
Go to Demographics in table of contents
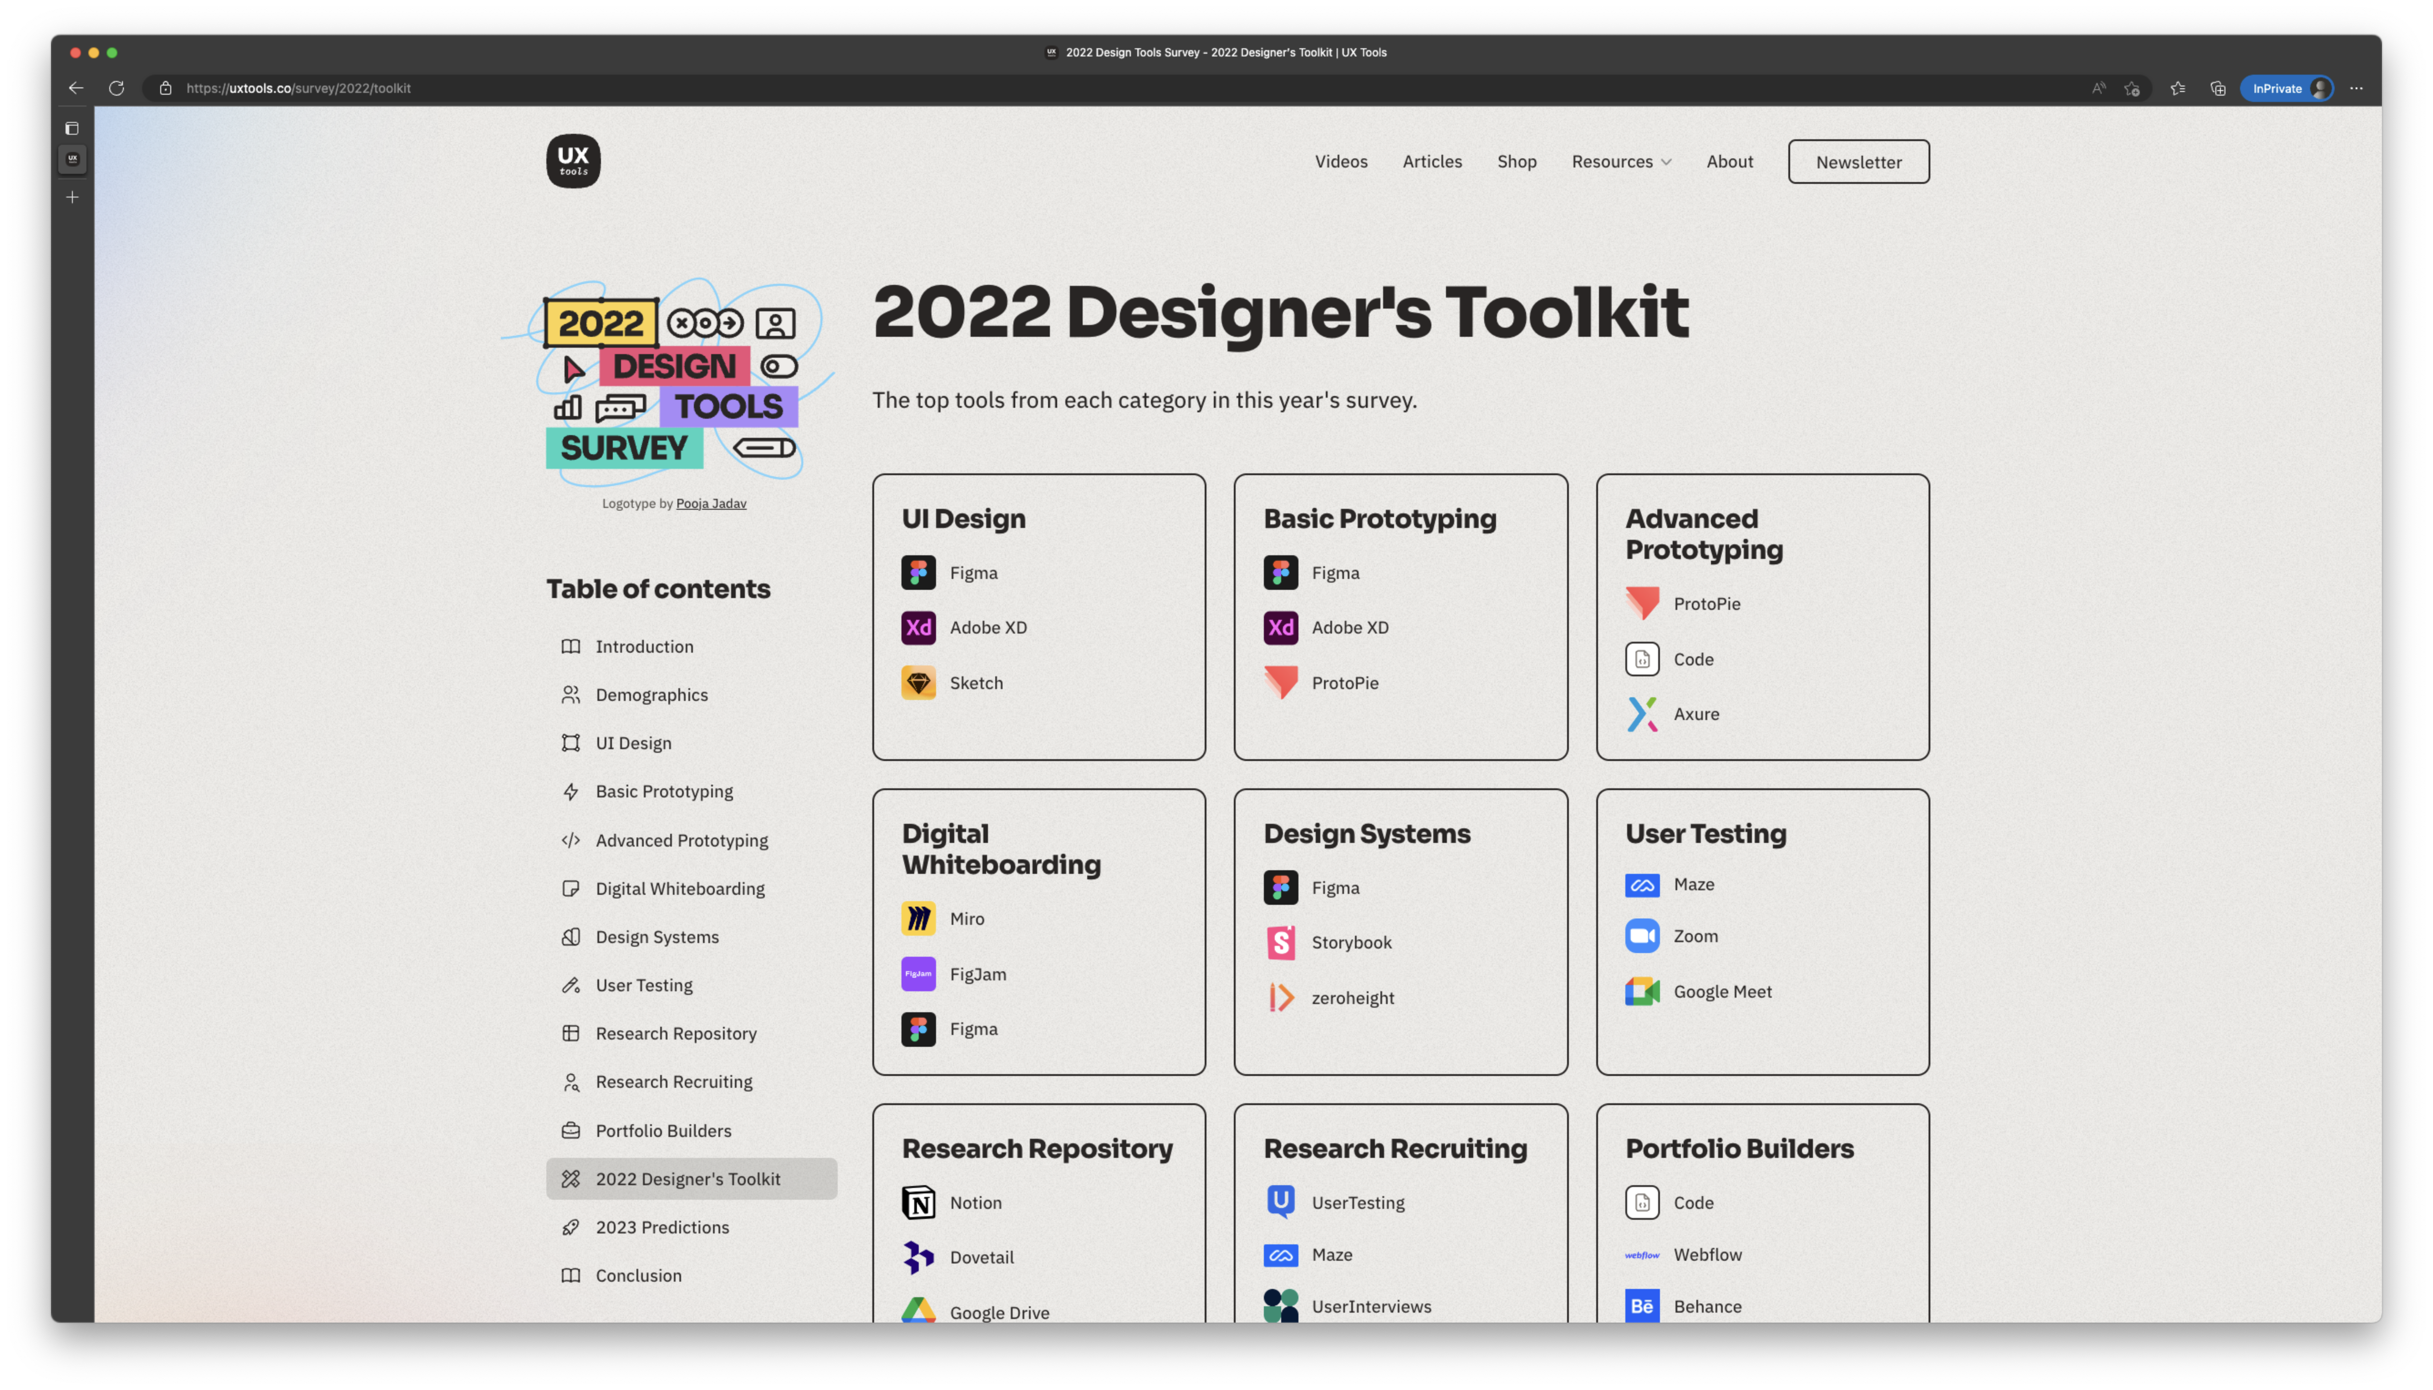pyautogui.click(x=651, y=695)
